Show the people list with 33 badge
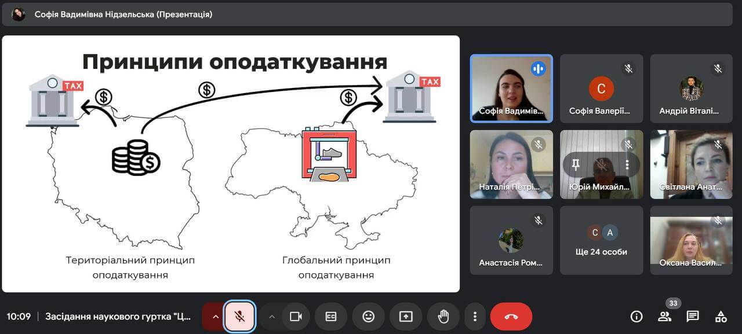This screenshot has height=334, width=742. 665,317
